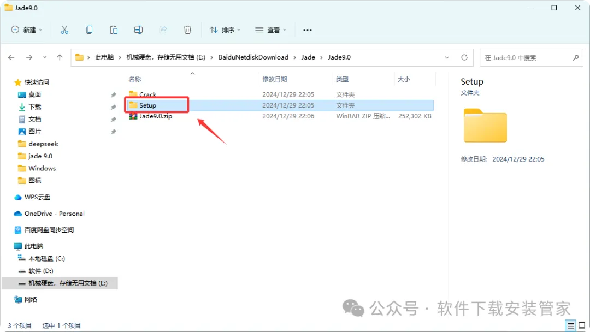Click the Delete trash icon
Image resolution: width=590 pixels, height=332 pixels.
tap(187, 29)
